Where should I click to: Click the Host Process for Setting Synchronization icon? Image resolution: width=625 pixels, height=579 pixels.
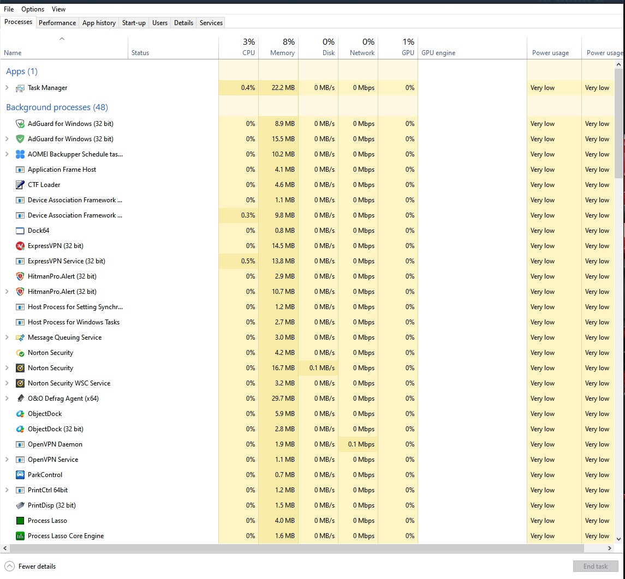[20, 307]
